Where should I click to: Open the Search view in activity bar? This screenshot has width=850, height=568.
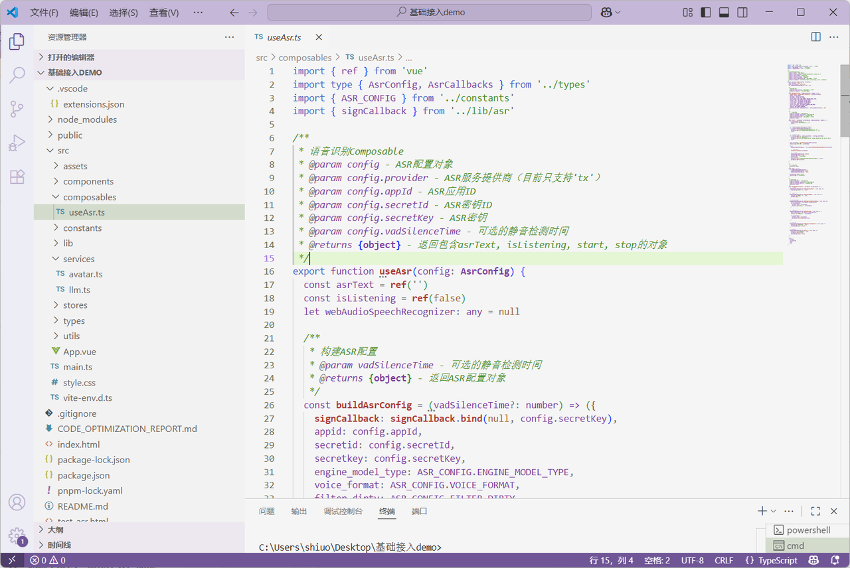pos(17,74)
